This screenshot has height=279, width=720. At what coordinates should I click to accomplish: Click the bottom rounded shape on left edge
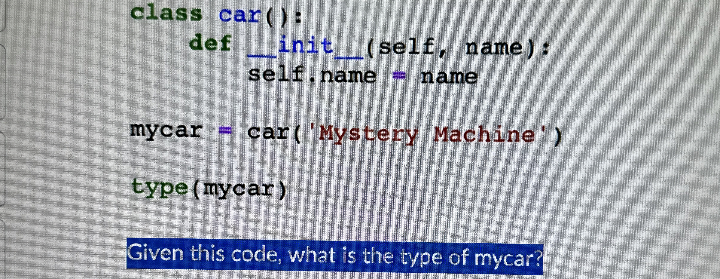coord(2,250)
